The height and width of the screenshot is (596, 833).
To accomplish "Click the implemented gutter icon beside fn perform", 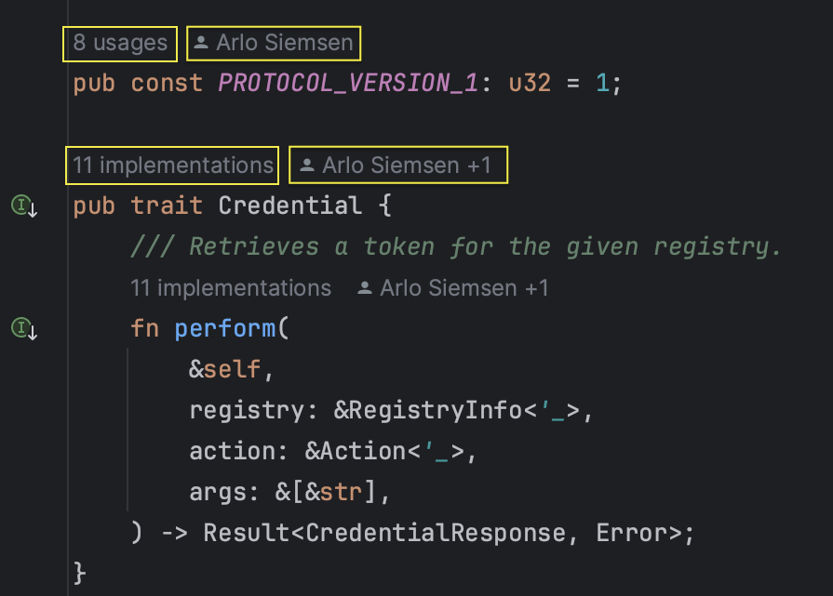I will click(x=21, y=327).
